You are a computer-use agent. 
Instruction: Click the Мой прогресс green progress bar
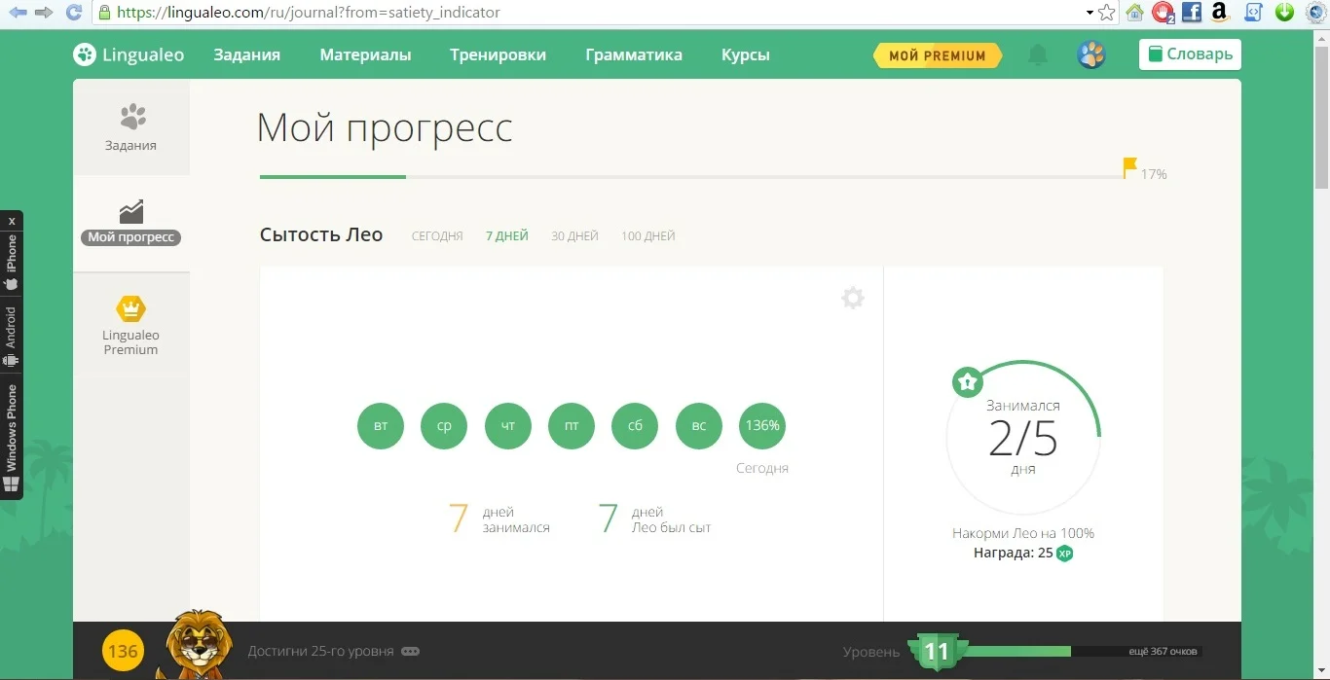point(332,176)
